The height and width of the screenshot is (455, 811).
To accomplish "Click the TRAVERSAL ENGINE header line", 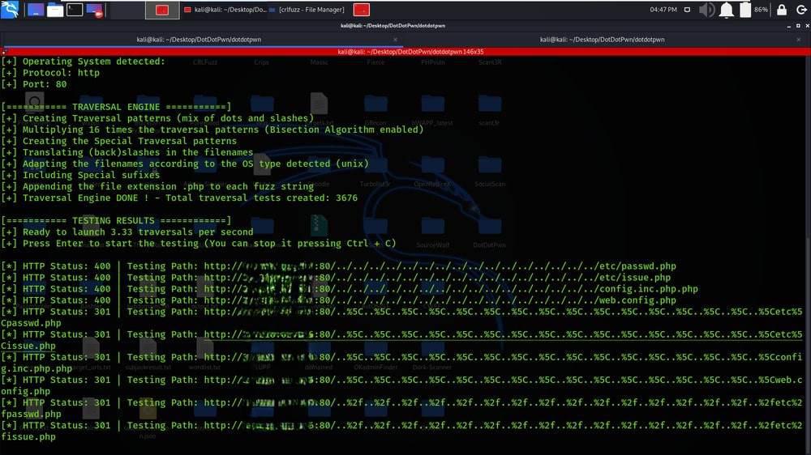I will point(116,107).
